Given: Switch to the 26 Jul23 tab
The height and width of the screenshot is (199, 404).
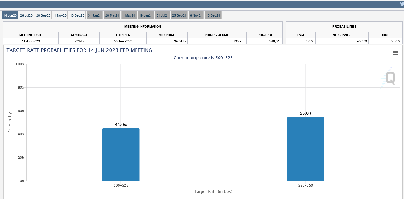Looking at the screenshot, I should click(x=26, y=15).
